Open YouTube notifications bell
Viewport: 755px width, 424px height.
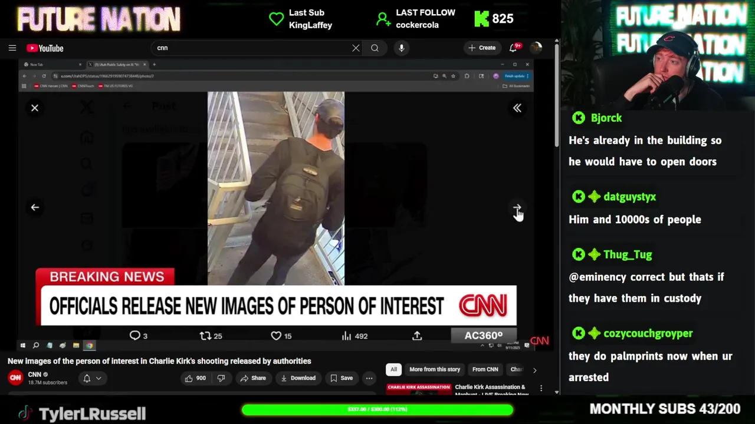point(514,48)
